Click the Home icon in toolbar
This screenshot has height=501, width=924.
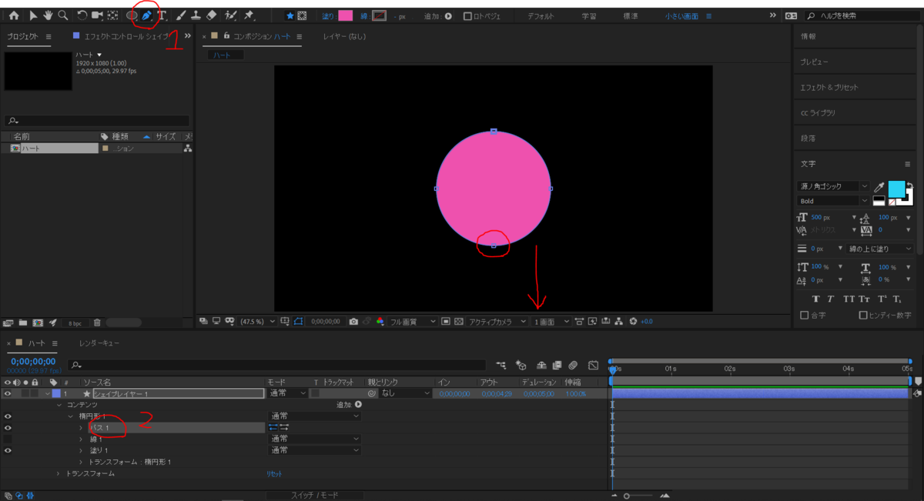(13, 15)
